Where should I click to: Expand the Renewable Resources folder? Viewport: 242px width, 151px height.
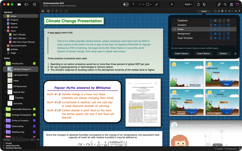tap(4, 109)
